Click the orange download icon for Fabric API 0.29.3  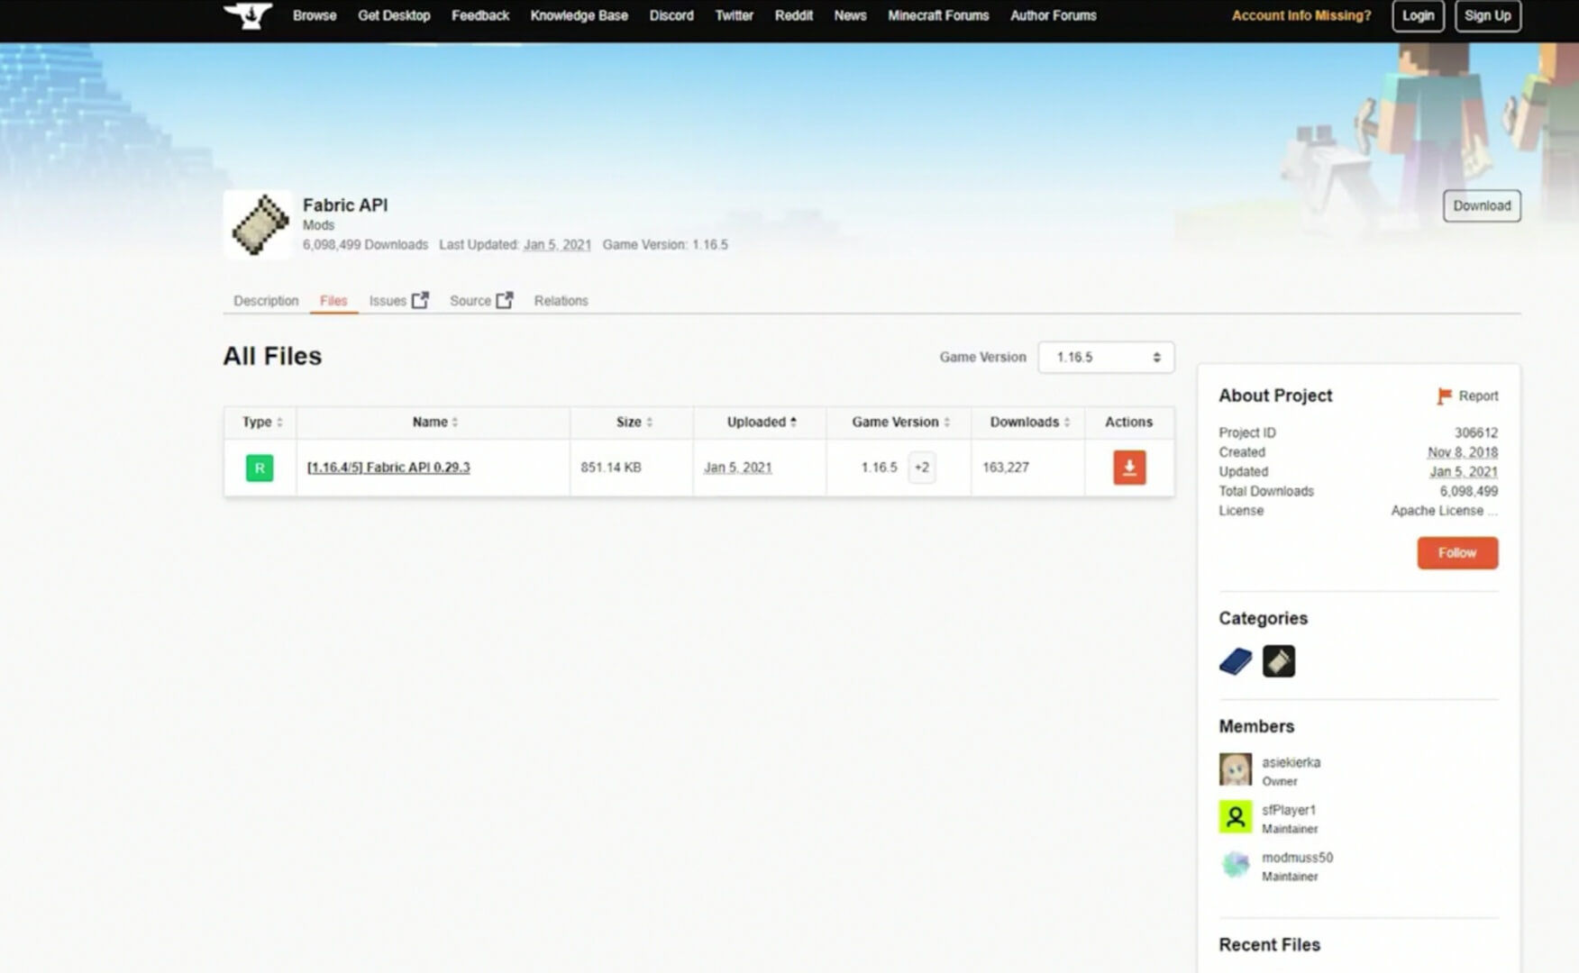coord(1129,468)
